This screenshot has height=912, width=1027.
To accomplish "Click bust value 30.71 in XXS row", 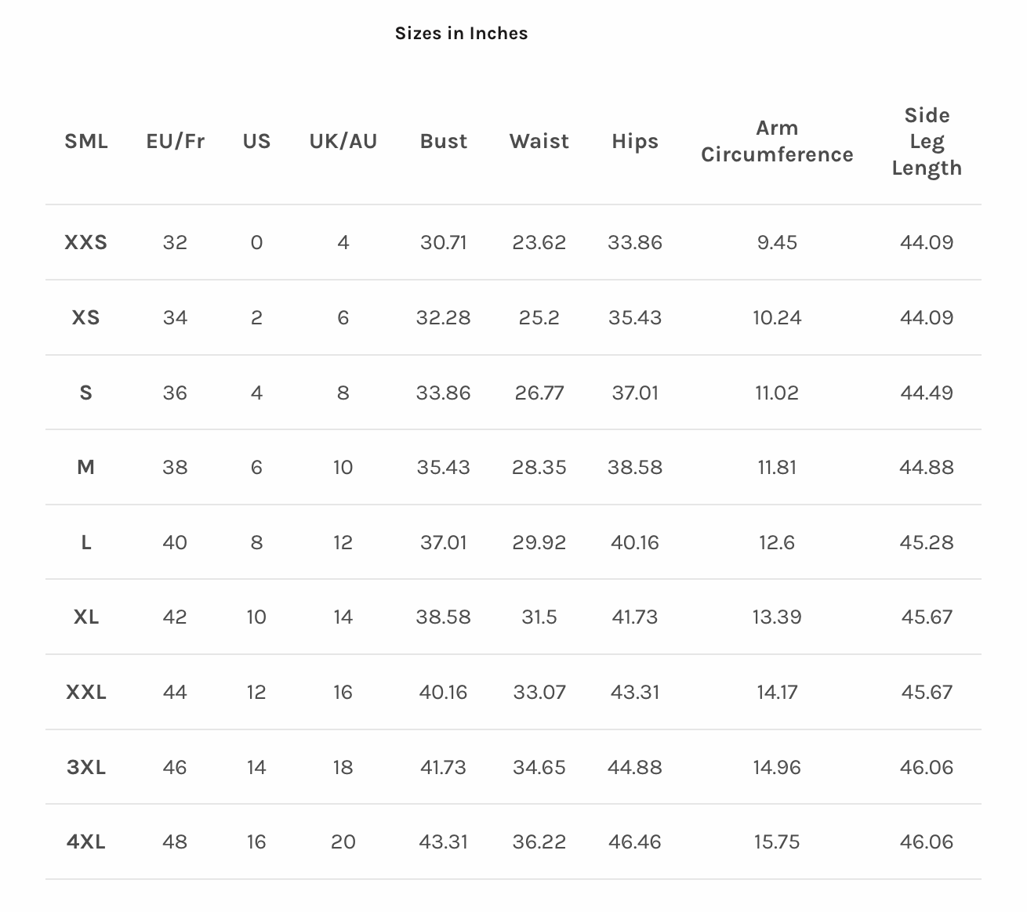I will 444,242.
